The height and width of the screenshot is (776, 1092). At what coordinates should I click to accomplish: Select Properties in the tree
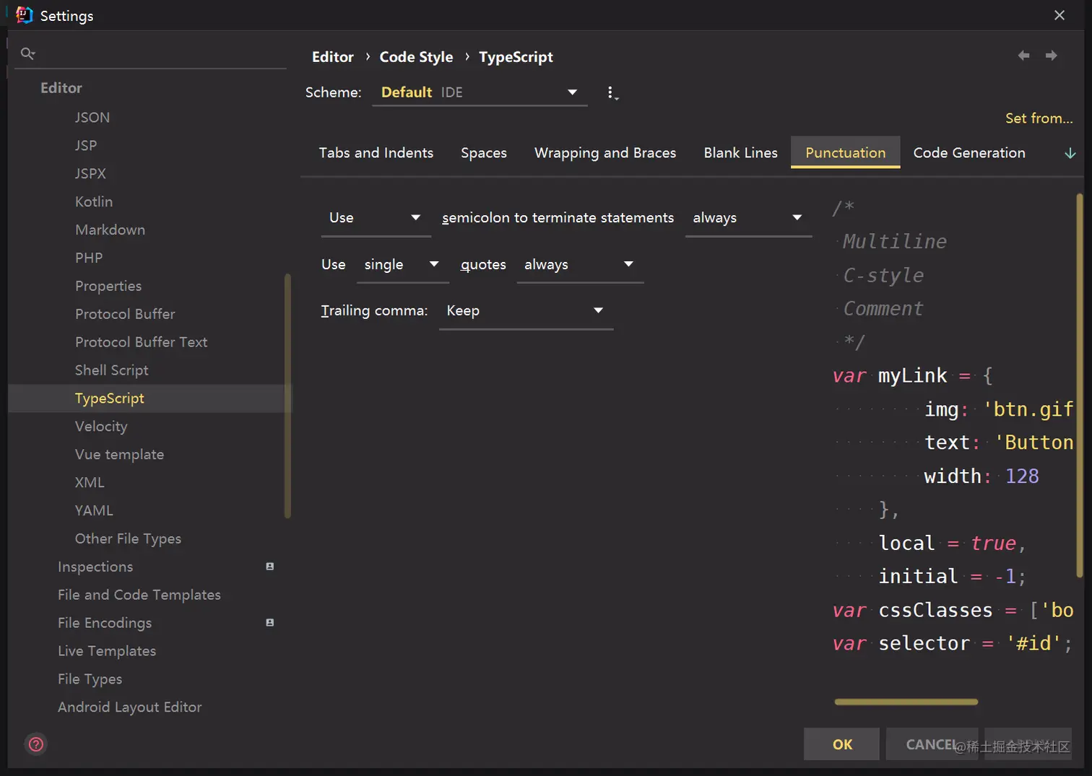click(x=108, y=287)
